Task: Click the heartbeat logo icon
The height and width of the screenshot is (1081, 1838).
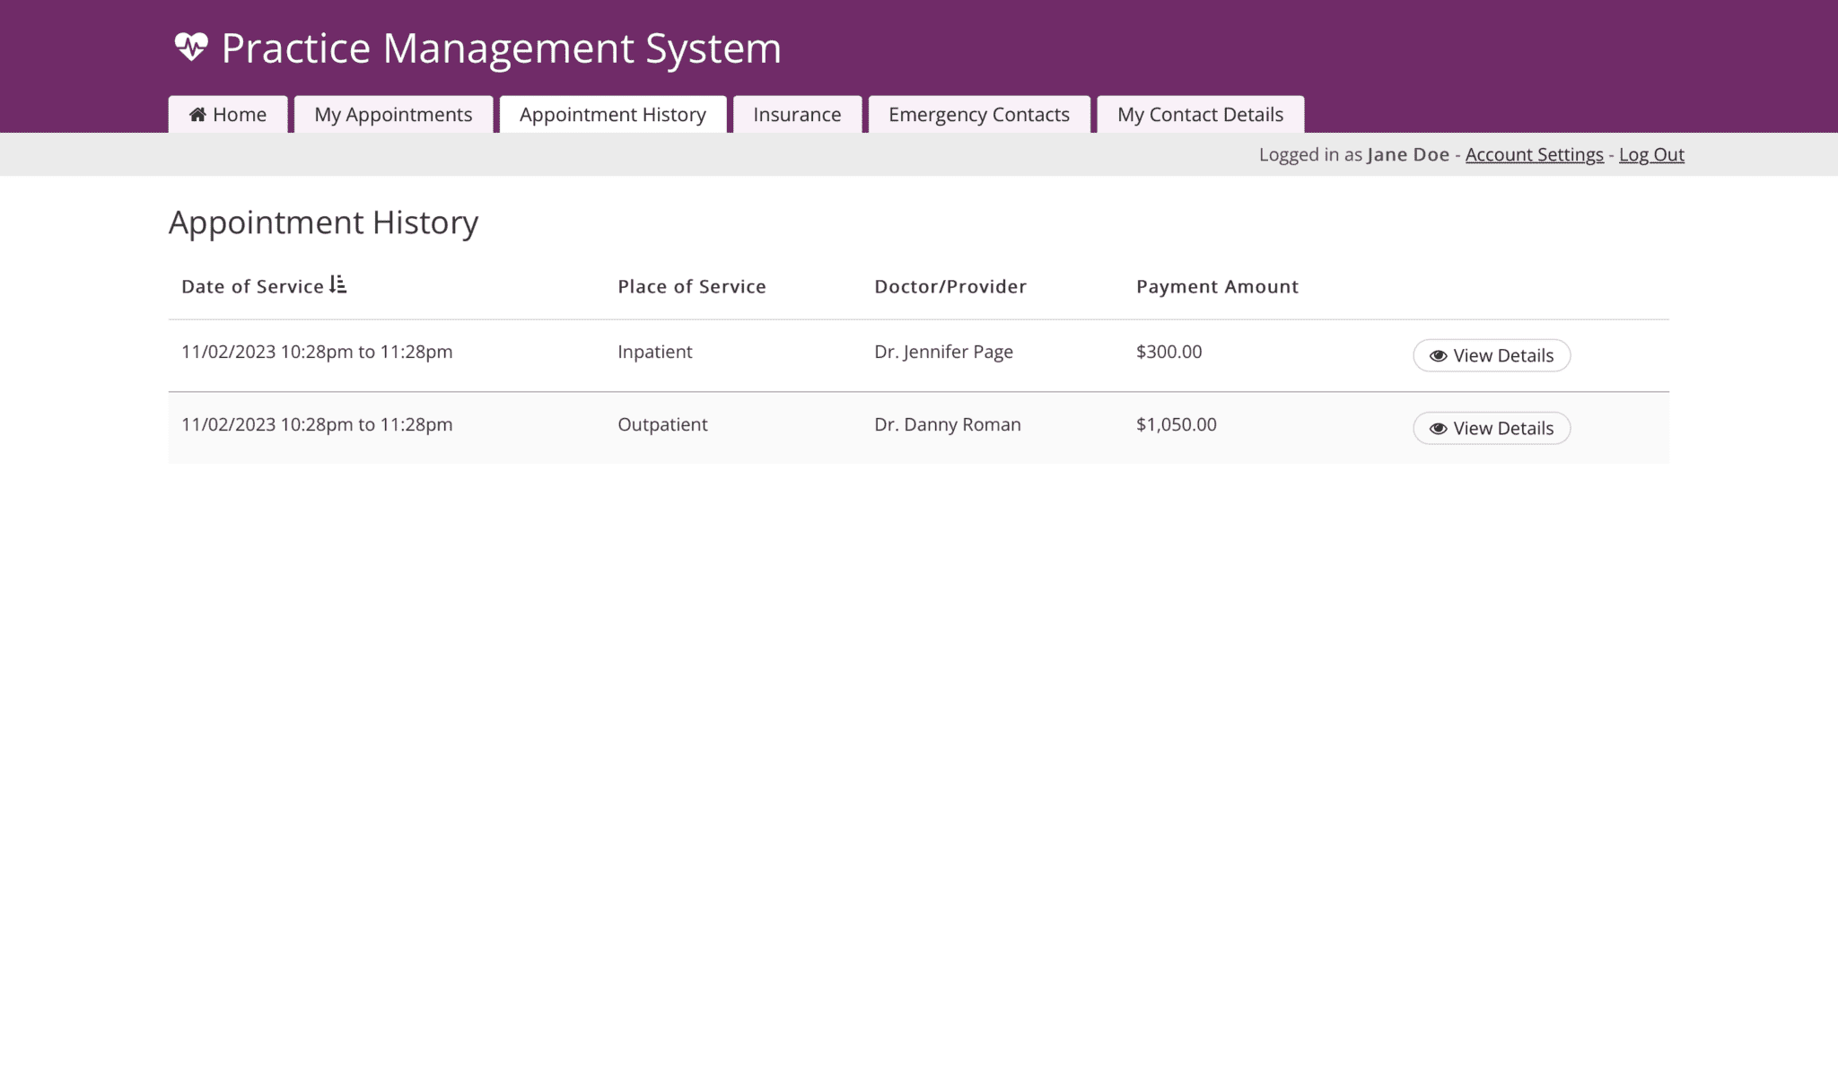Action: pos(193,47)
